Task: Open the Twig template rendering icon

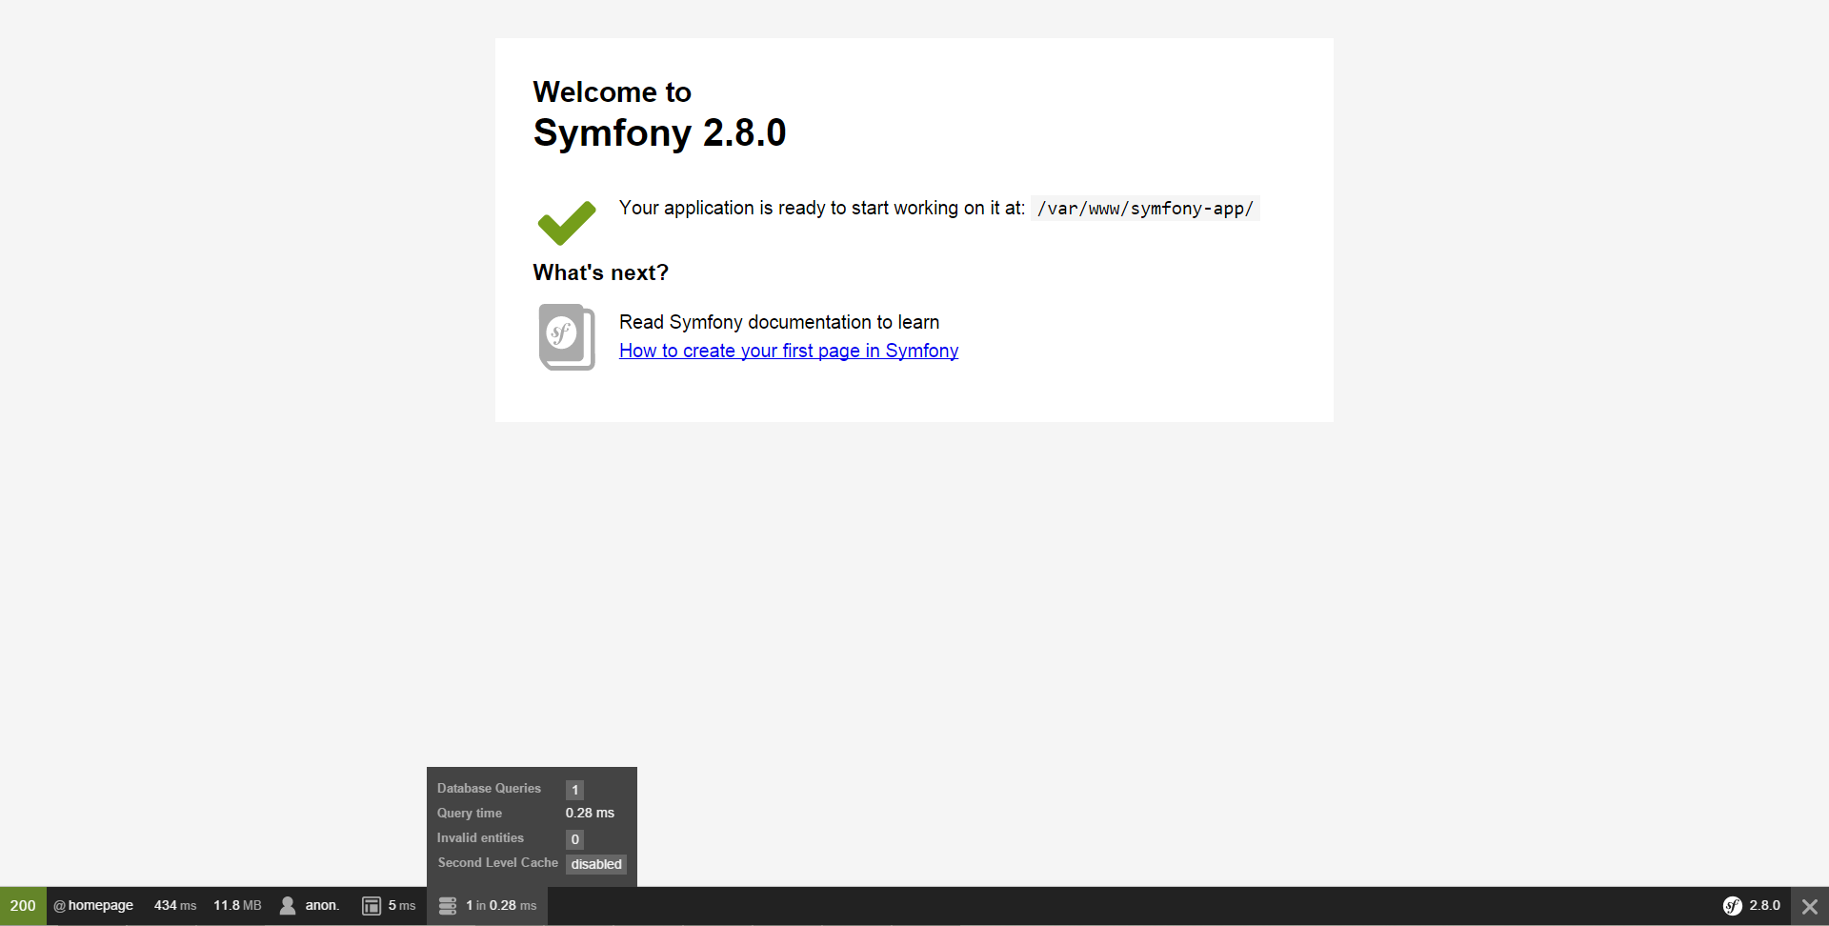Action: [x=372, y=906]
